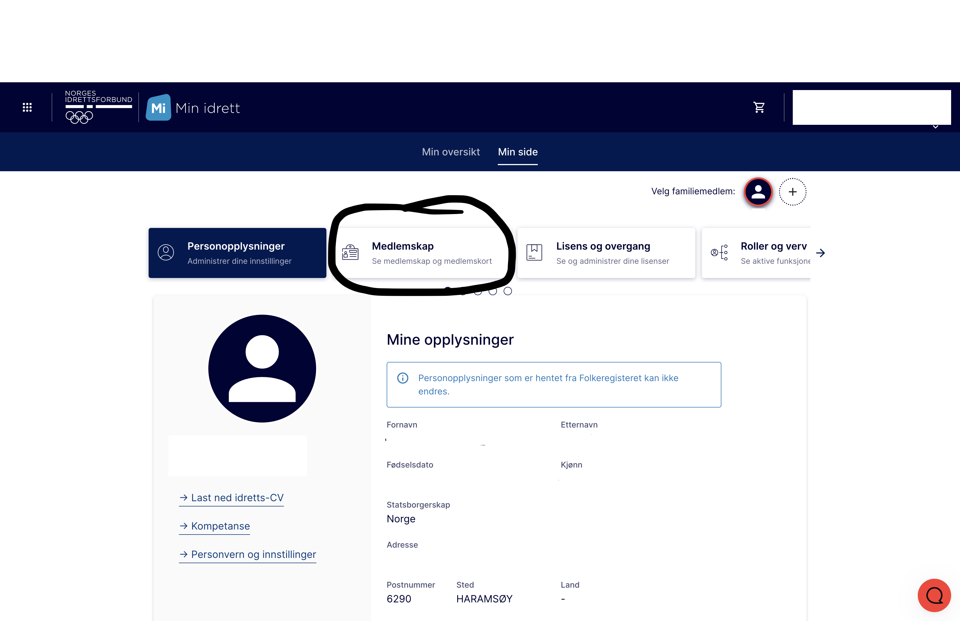Image resolution: width=960 pixels, height=621 pixels.
Task: Switch to the Min oversikt tab
Action: point(451,152)
